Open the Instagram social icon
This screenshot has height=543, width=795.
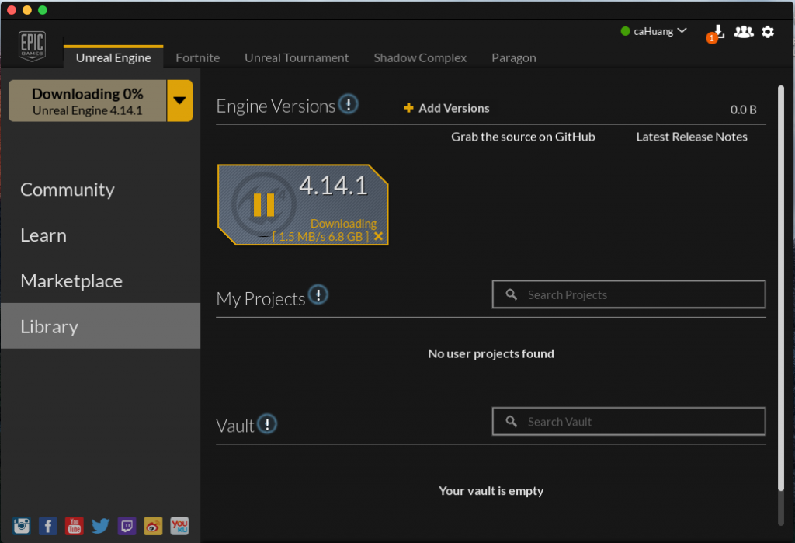point(21,526)
